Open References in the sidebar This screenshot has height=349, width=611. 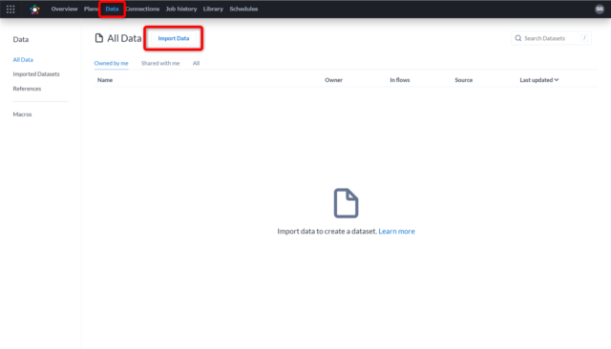(27, 89)
